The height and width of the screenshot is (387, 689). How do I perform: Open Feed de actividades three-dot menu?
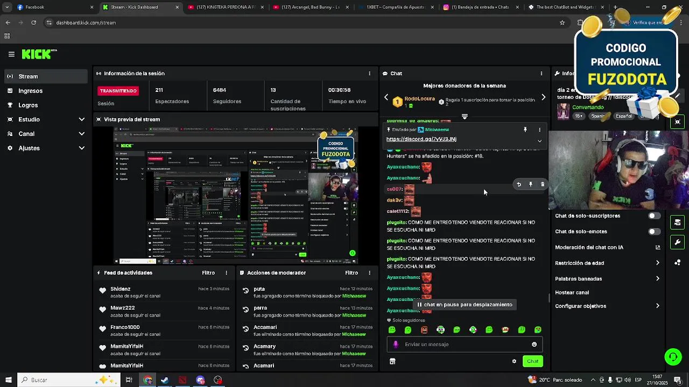(227, 273)
